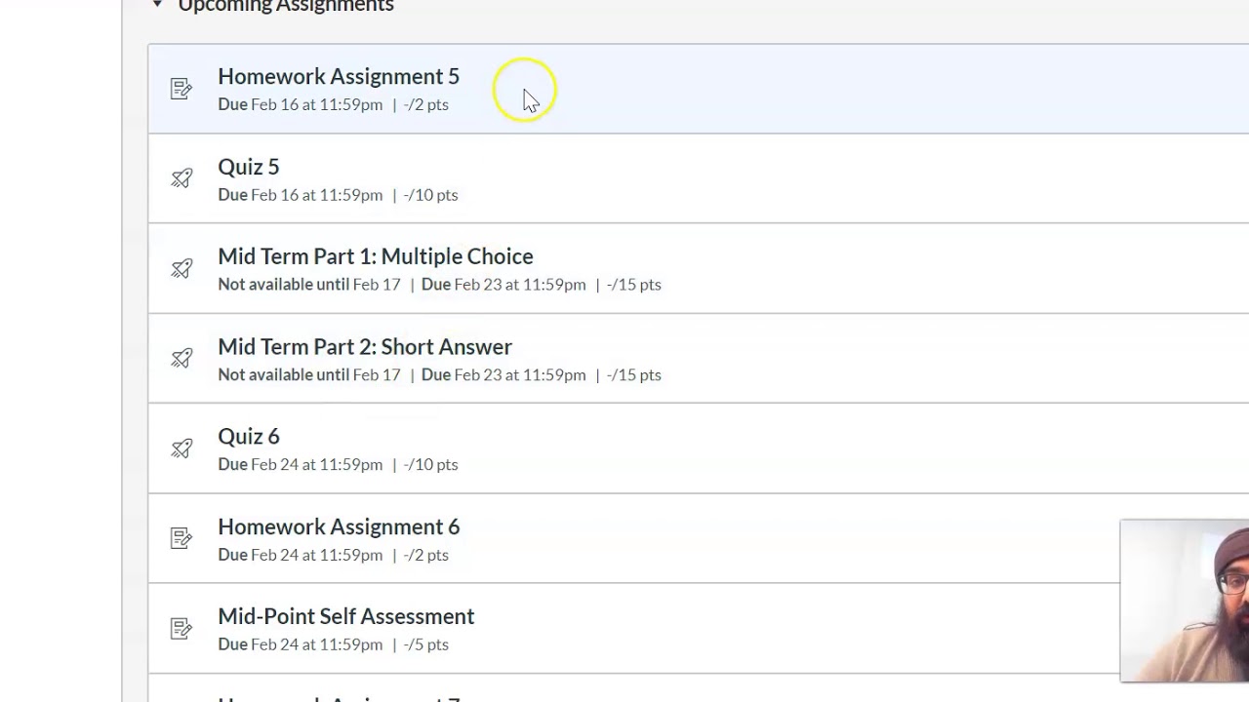Open the Quiz 6 link

coord(248,436)
